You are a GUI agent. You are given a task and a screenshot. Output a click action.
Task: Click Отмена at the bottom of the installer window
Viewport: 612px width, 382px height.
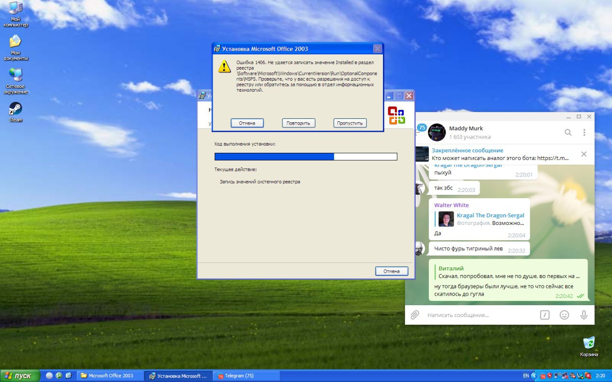click(392, 271)
